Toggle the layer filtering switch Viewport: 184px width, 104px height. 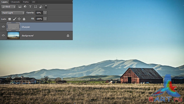(x=46, y=7)
